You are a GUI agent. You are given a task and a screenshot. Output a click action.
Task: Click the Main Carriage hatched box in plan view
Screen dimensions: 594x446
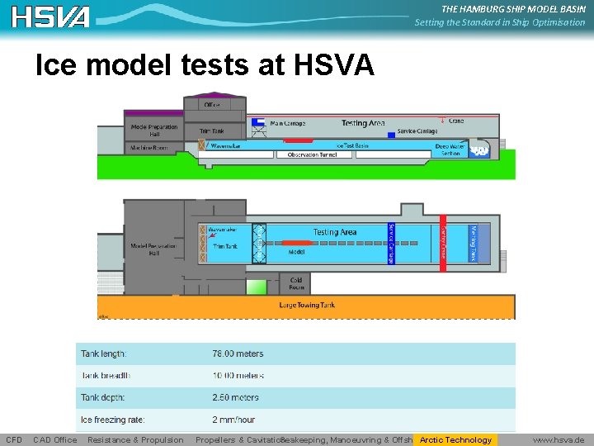(x=259, y=243)
